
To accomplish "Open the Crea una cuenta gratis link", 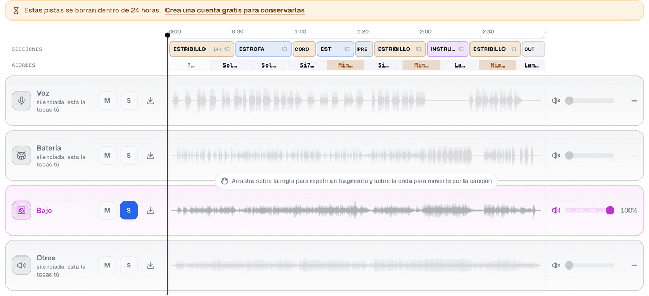I will (x=235, y=10).
